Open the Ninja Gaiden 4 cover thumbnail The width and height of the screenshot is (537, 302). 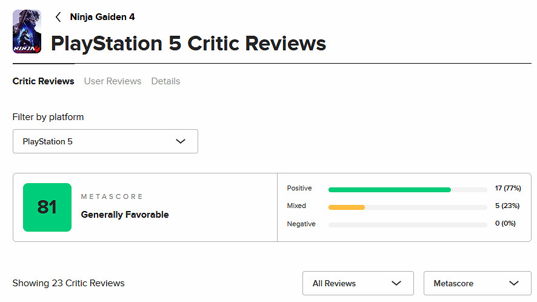pyautogui.click(x=27, y=32)
